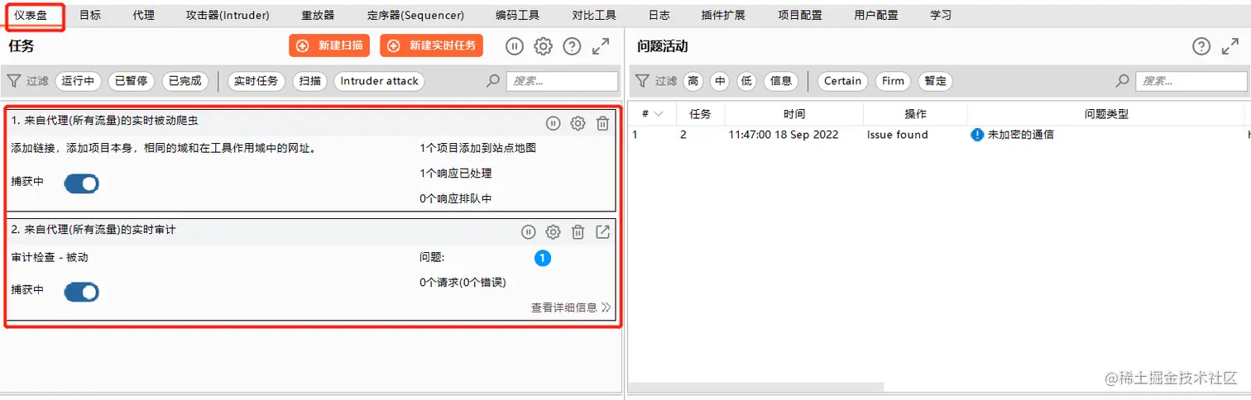Click the 新建实时任务 button
The width and height of the screenshot is (1251, 400).
coord(431,46)
